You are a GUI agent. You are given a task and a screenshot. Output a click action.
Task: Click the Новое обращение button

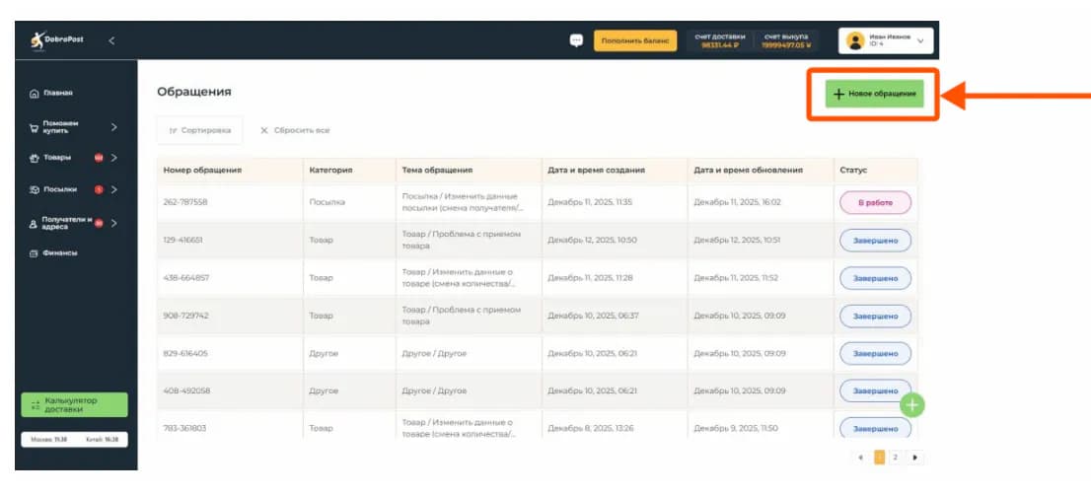(x=873, y=94)
